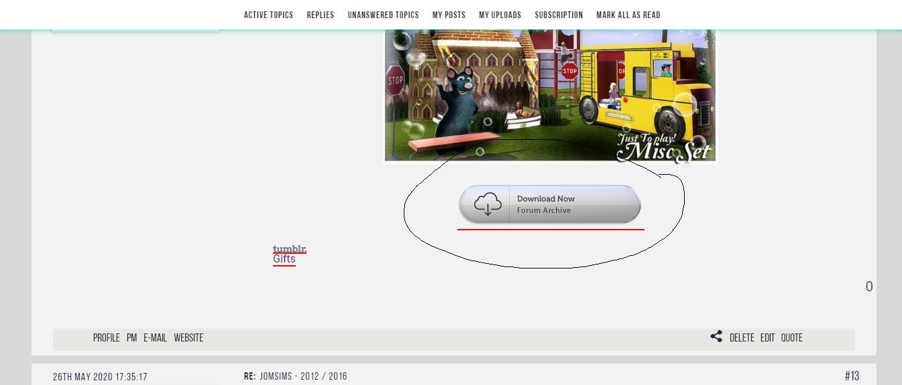Click the post rating count 0

pos(869,287)
